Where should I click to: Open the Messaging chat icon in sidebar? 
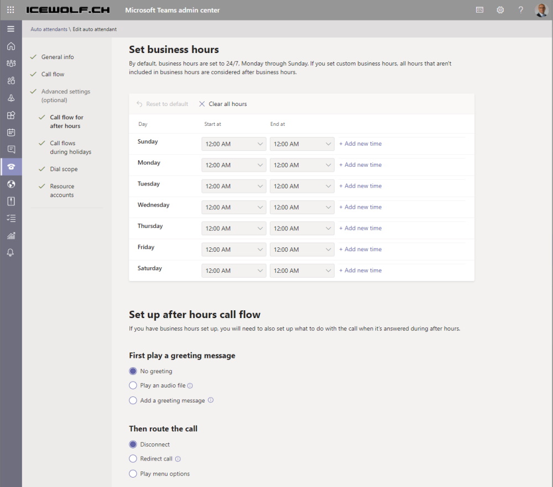pos(11,150)
